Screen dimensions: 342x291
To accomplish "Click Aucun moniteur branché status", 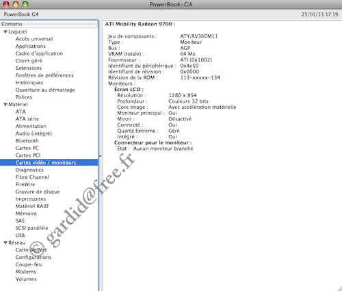I will click(163, 149).
